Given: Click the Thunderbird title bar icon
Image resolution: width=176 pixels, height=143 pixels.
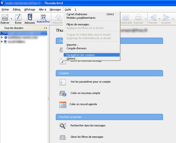Looking at the screenshot, I should click(x=2, y=3).
